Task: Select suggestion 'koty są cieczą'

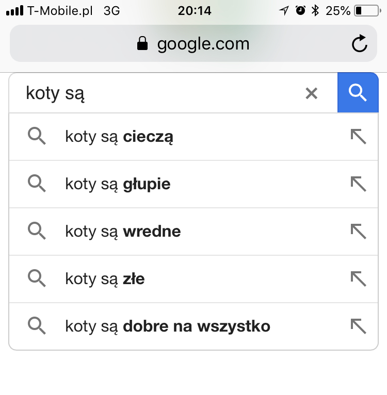Action: [x=193, y=137]
